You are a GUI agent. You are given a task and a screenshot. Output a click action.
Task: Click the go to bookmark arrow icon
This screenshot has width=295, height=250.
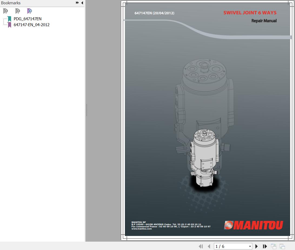[29, 11]
